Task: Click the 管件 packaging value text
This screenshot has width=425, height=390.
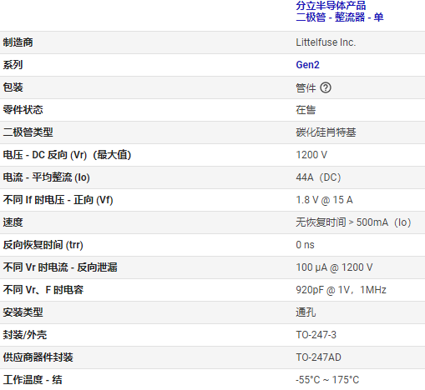Action: pos(306,87)
